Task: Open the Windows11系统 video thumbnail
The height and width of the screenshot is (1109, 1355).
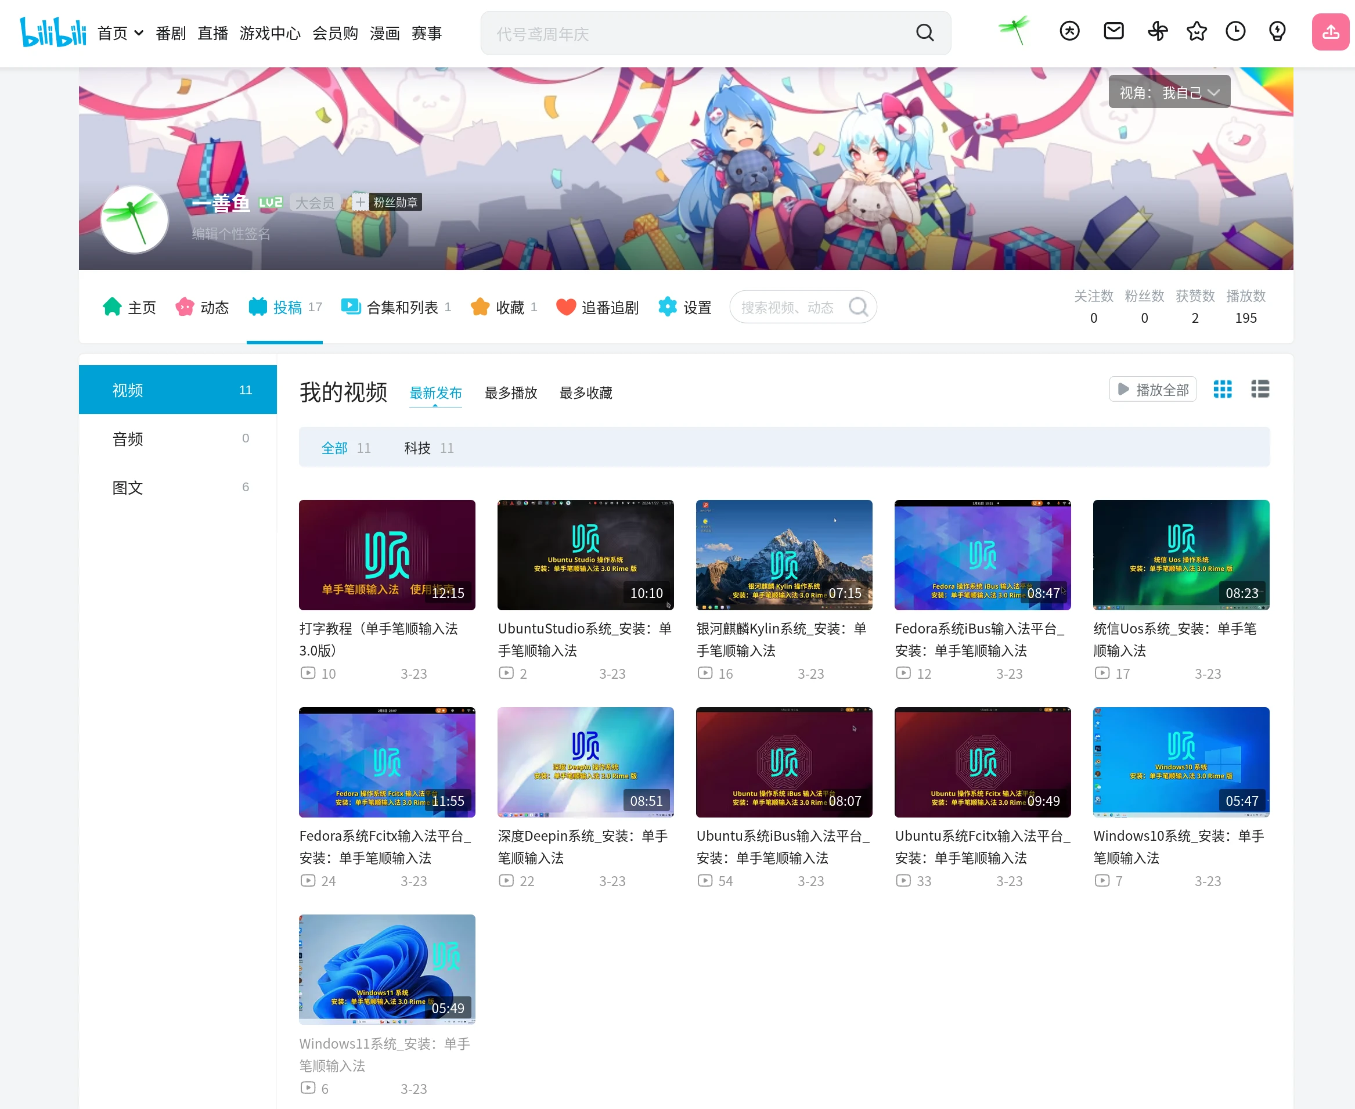Action: (x=387, y=969)
